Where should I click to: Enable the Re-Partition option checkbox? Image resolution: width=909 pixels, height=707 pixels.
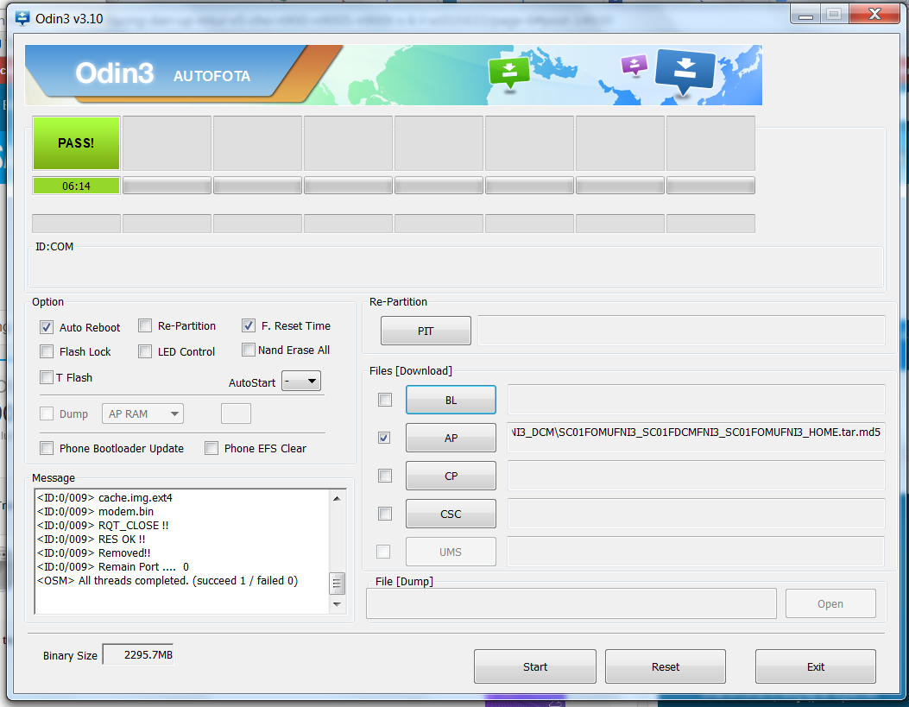pyautogui.click(x=145, y=325)
